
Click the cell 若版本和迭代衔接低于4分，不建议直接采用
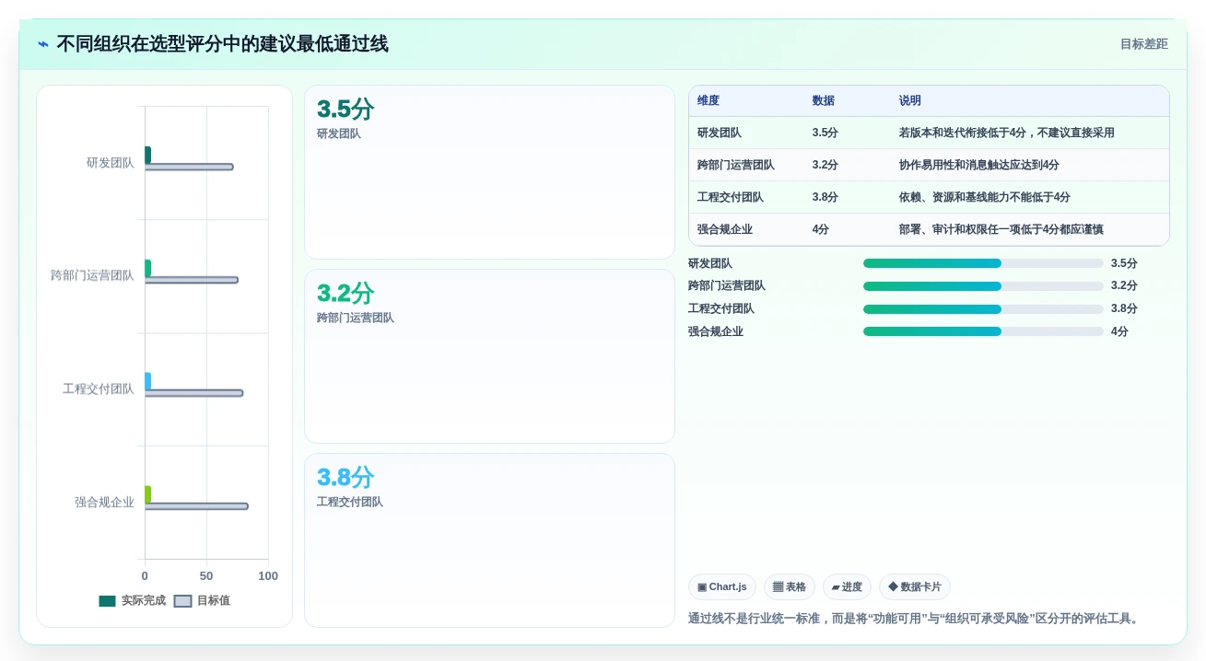tap(1007, 133)
